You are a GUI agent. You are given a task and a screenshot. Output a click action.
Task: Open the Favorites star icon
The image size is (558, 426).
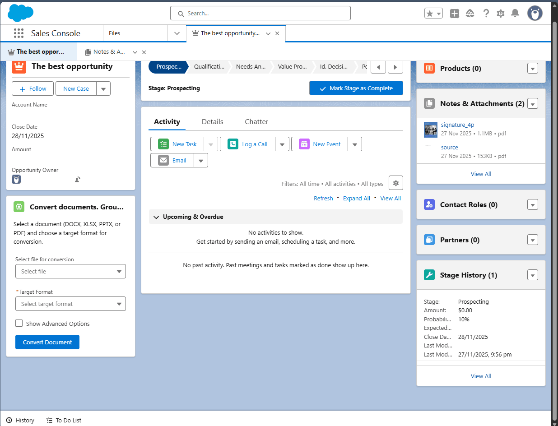pyautogui.click(x=430, y=14)
